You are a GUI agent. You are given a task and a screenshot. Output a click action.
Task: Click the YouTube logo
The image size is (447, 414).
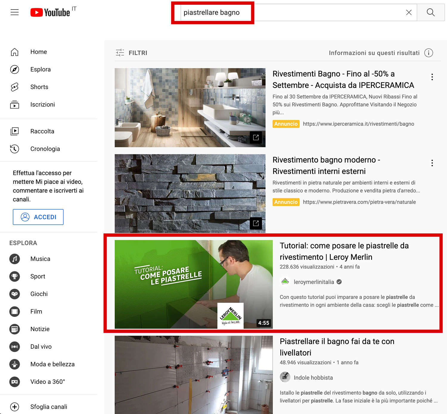pyautogui.click(x=50, y=12)
